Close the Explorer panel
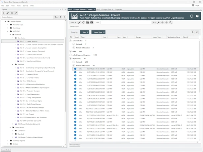The height and width of the screenshot is (152, 203). coord(65,9)
